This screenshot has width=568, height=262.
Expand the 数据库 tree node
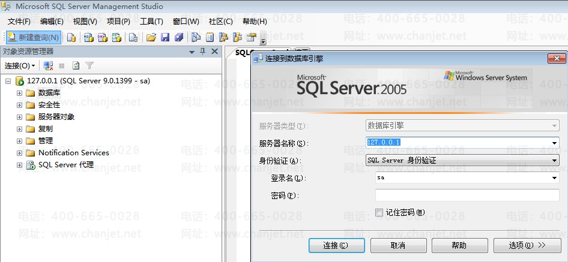point(20,93)
